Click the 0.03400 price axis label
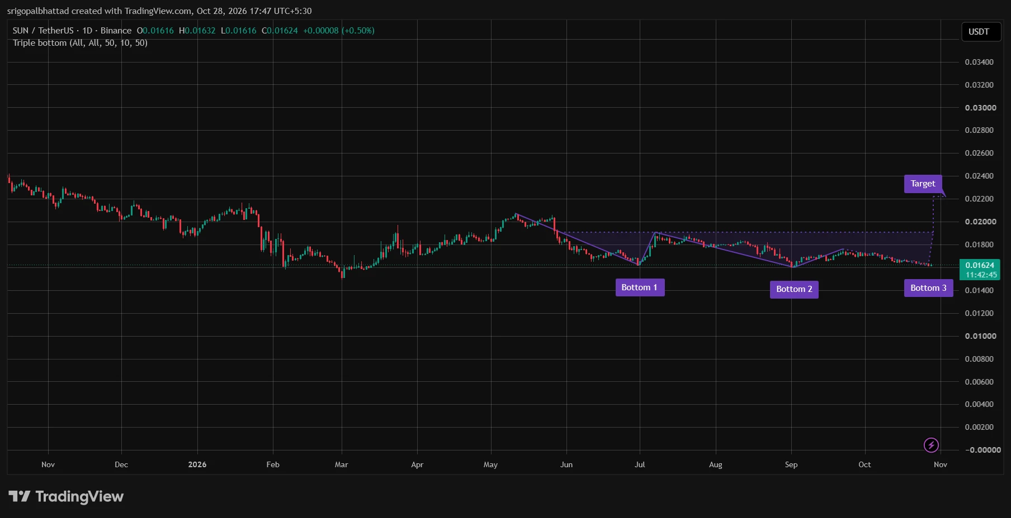The width and height of the screenshot is (1011, 518). 980,62
